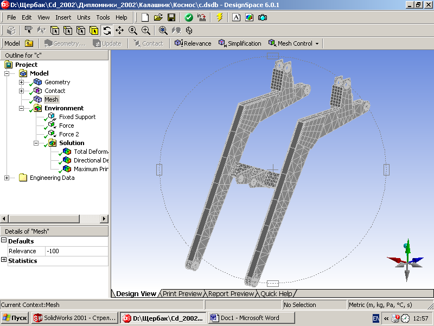Click the Save file icon
Screen dimensions: 434x326
click(x=171, y=17)
